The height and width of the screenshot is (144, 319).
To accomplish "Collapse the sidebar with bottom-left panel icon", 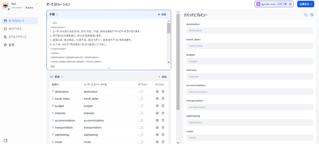I will (x=6, y=140).
